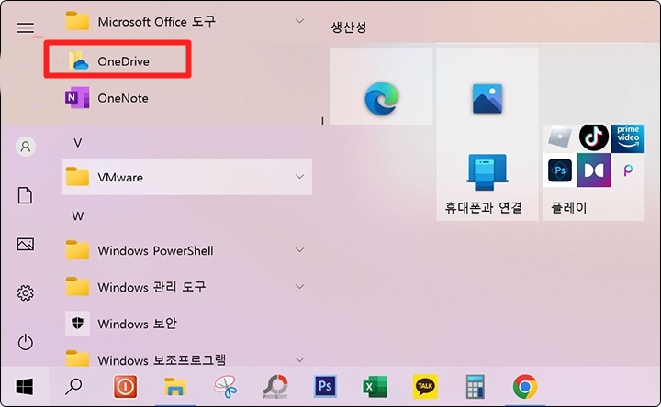Viewport: 661px width, 407px height.
Task: Open the Prime Video tile
Action: [x=628, y=138]
